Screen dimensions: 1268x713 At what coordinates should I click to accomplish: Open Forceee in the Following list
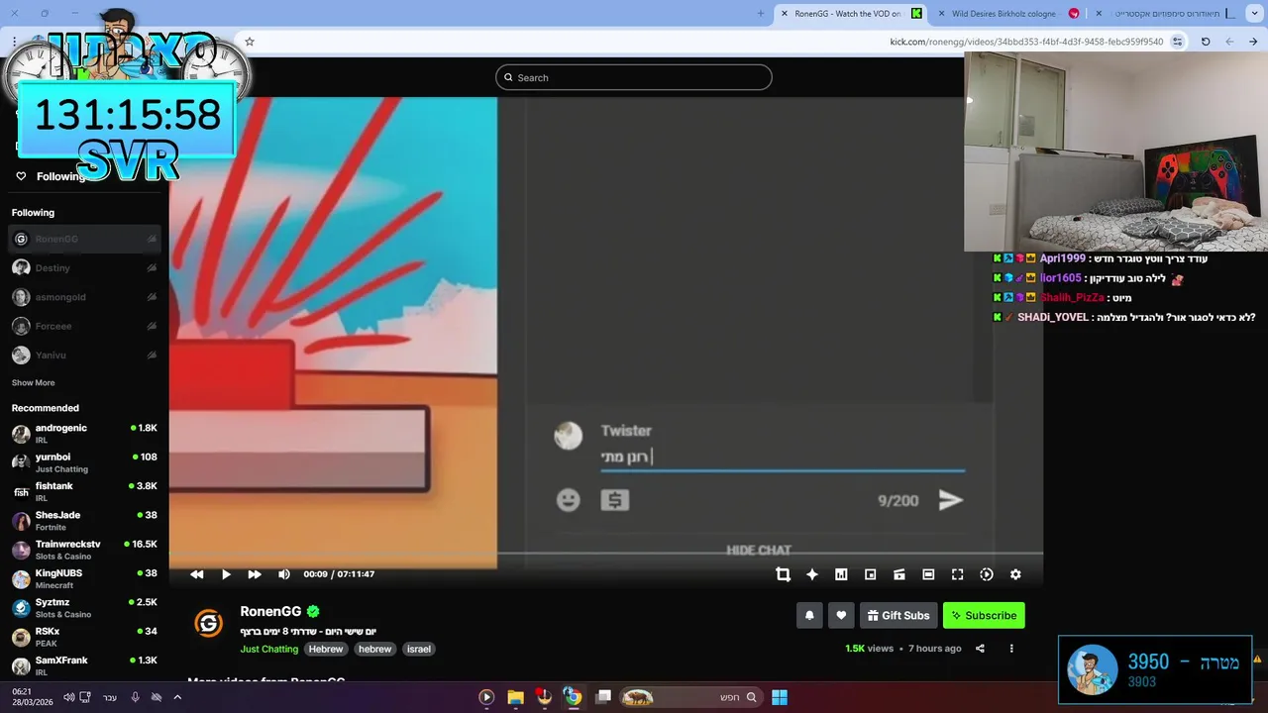pos(84,326)
